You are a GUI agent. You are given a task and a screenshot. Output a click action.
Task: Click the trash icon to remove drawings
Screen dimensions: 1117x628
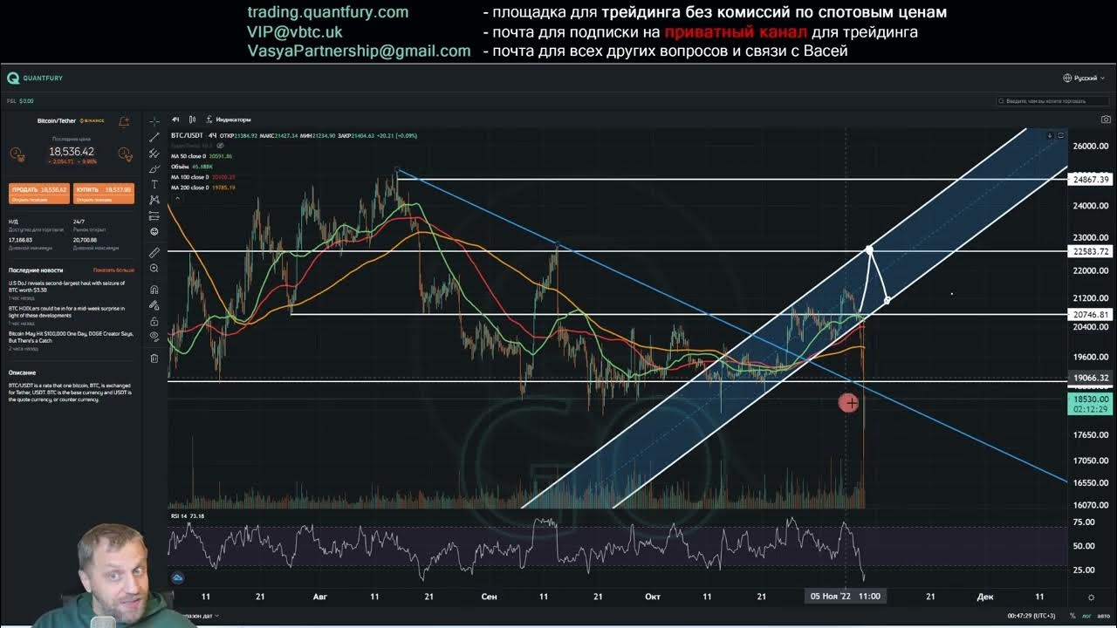pyautogui.click(x=154, y=358)
